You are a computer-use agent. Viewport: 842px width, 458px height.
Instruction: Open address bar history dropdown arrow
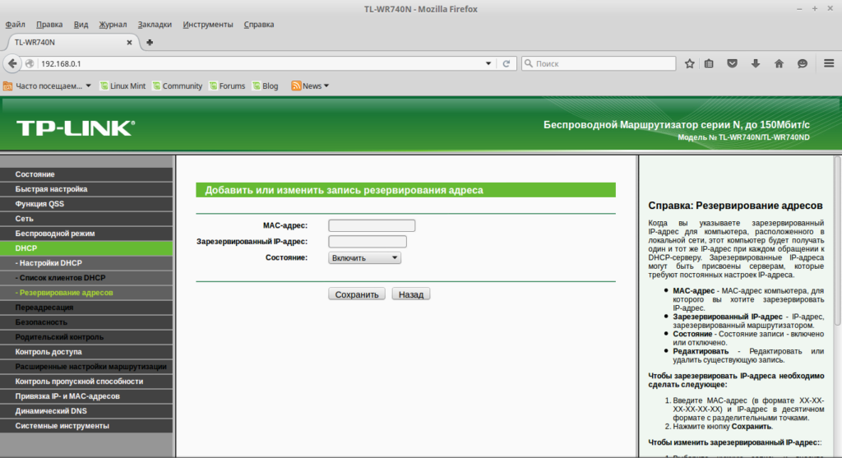point(488,63)
